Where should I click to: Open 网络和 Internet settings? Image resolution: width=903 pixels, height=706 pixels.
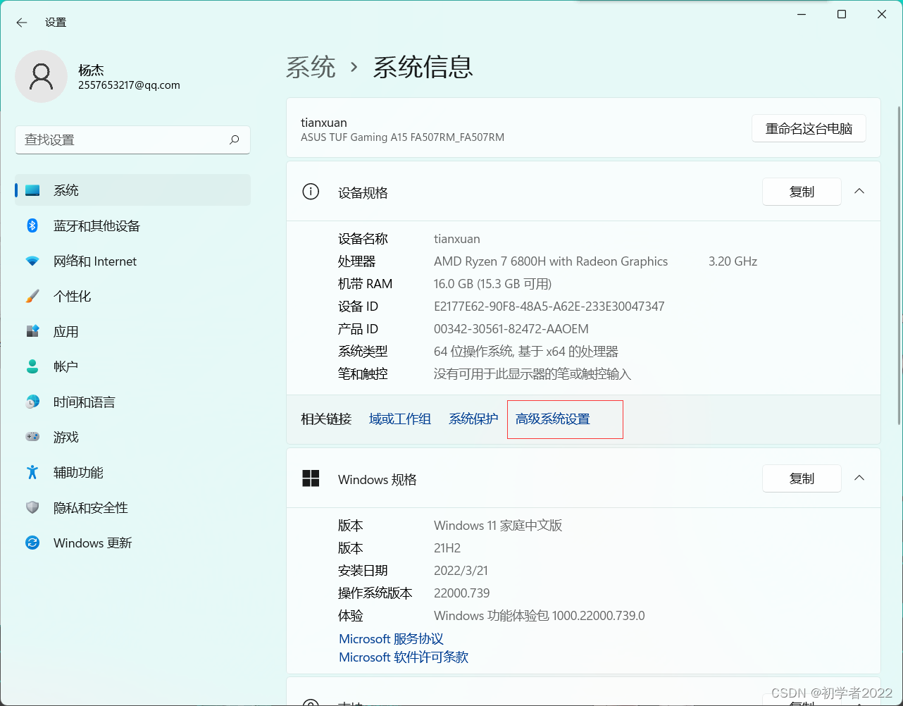pos(132,261)
